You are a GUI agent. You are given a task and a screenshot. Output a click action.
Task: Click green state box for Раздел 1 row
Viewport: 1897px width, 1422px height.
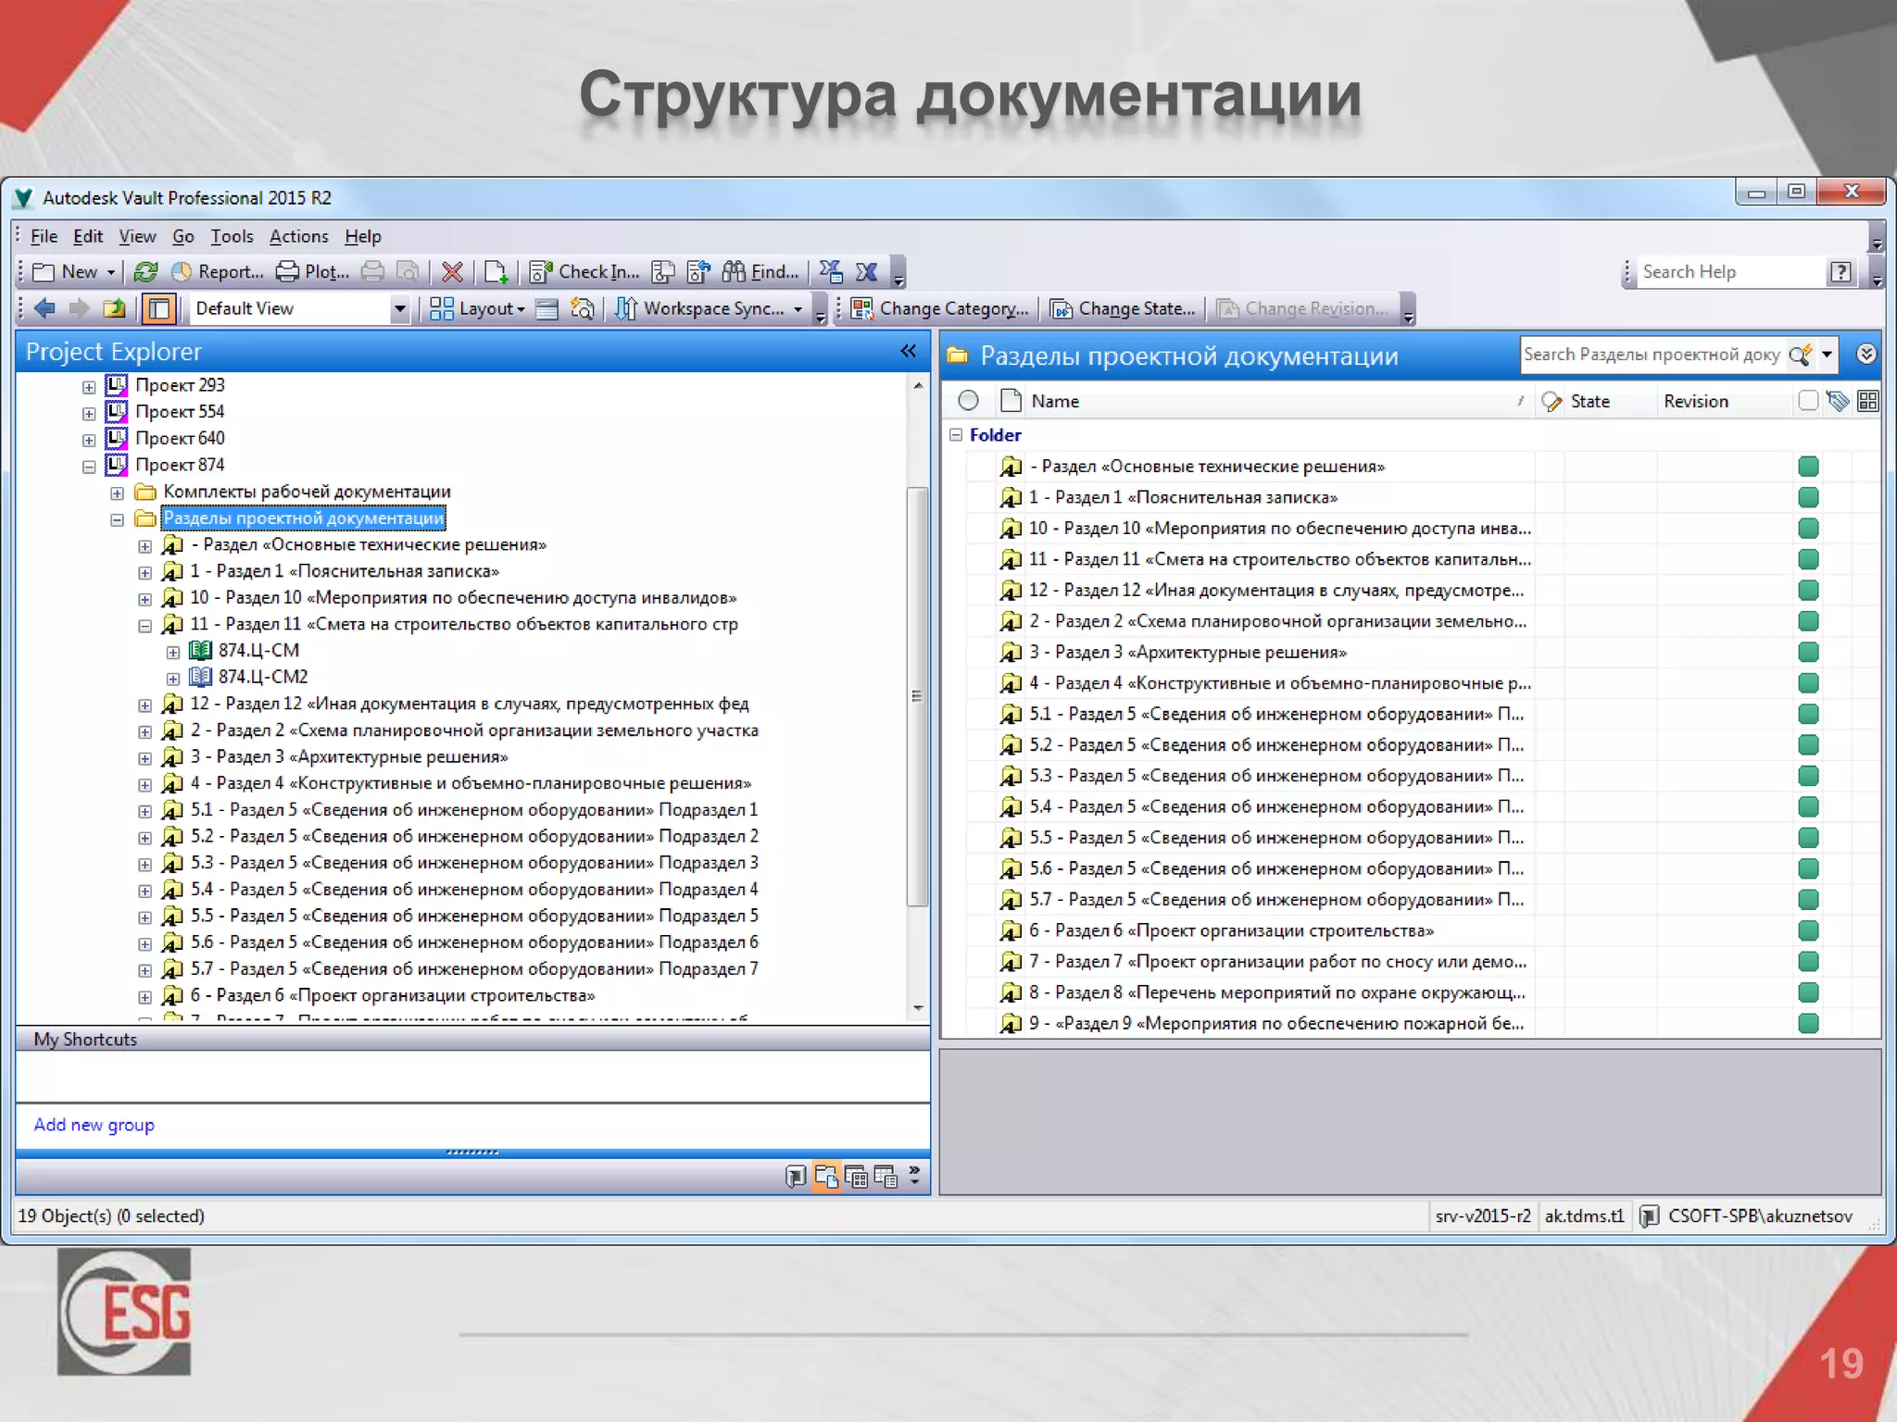[1808, 497]
